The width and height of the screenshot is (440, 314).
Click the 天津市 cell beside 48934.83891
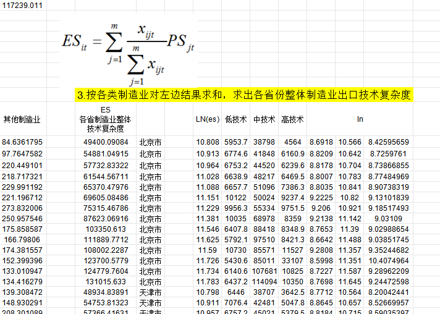point(150,291)
